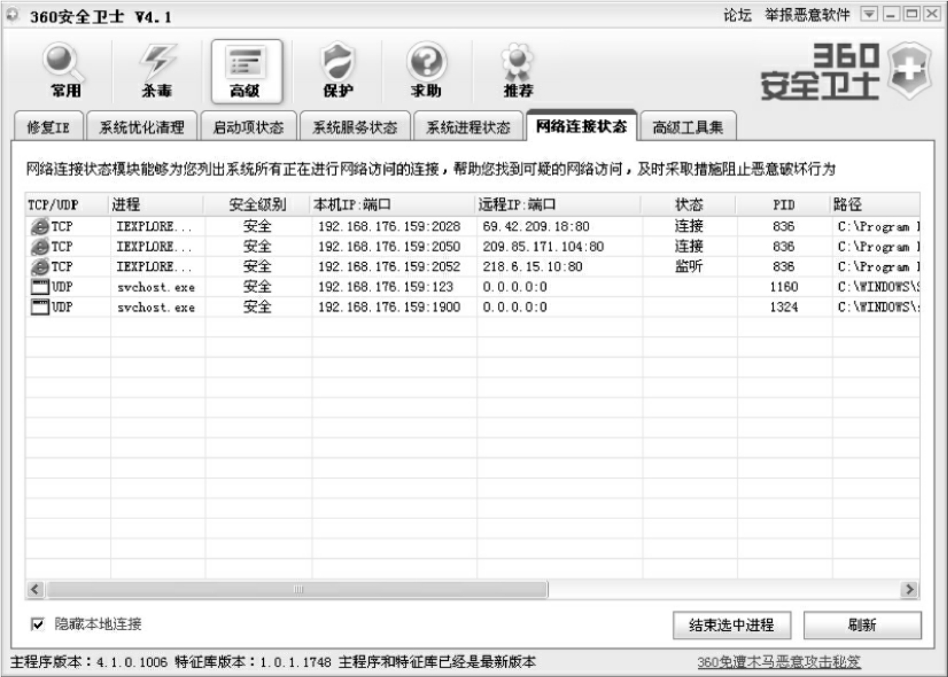Screen dimensions: 948x677
Task: Click PID value 1160
Action: pyautogui.click(x=784, y=287)
